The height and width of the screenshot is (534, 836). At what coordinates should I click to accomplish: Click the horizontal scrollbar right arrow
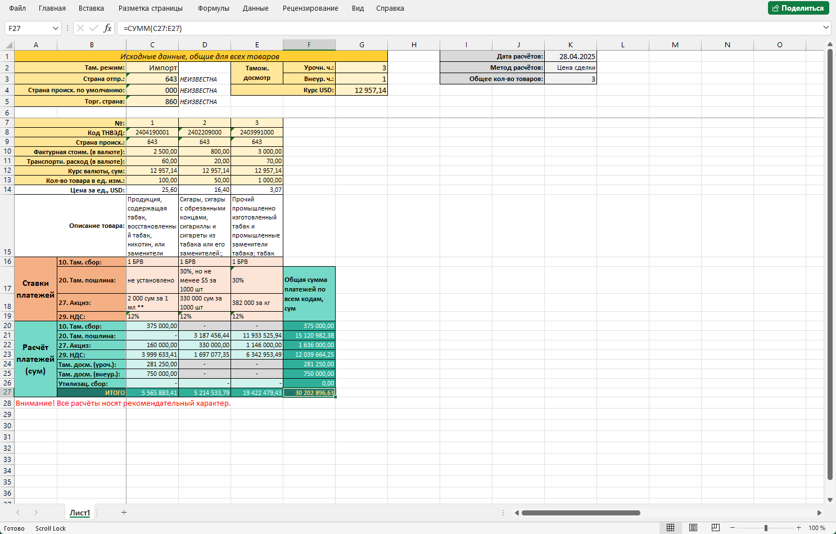pyautogui.click(x=819, y=513)
